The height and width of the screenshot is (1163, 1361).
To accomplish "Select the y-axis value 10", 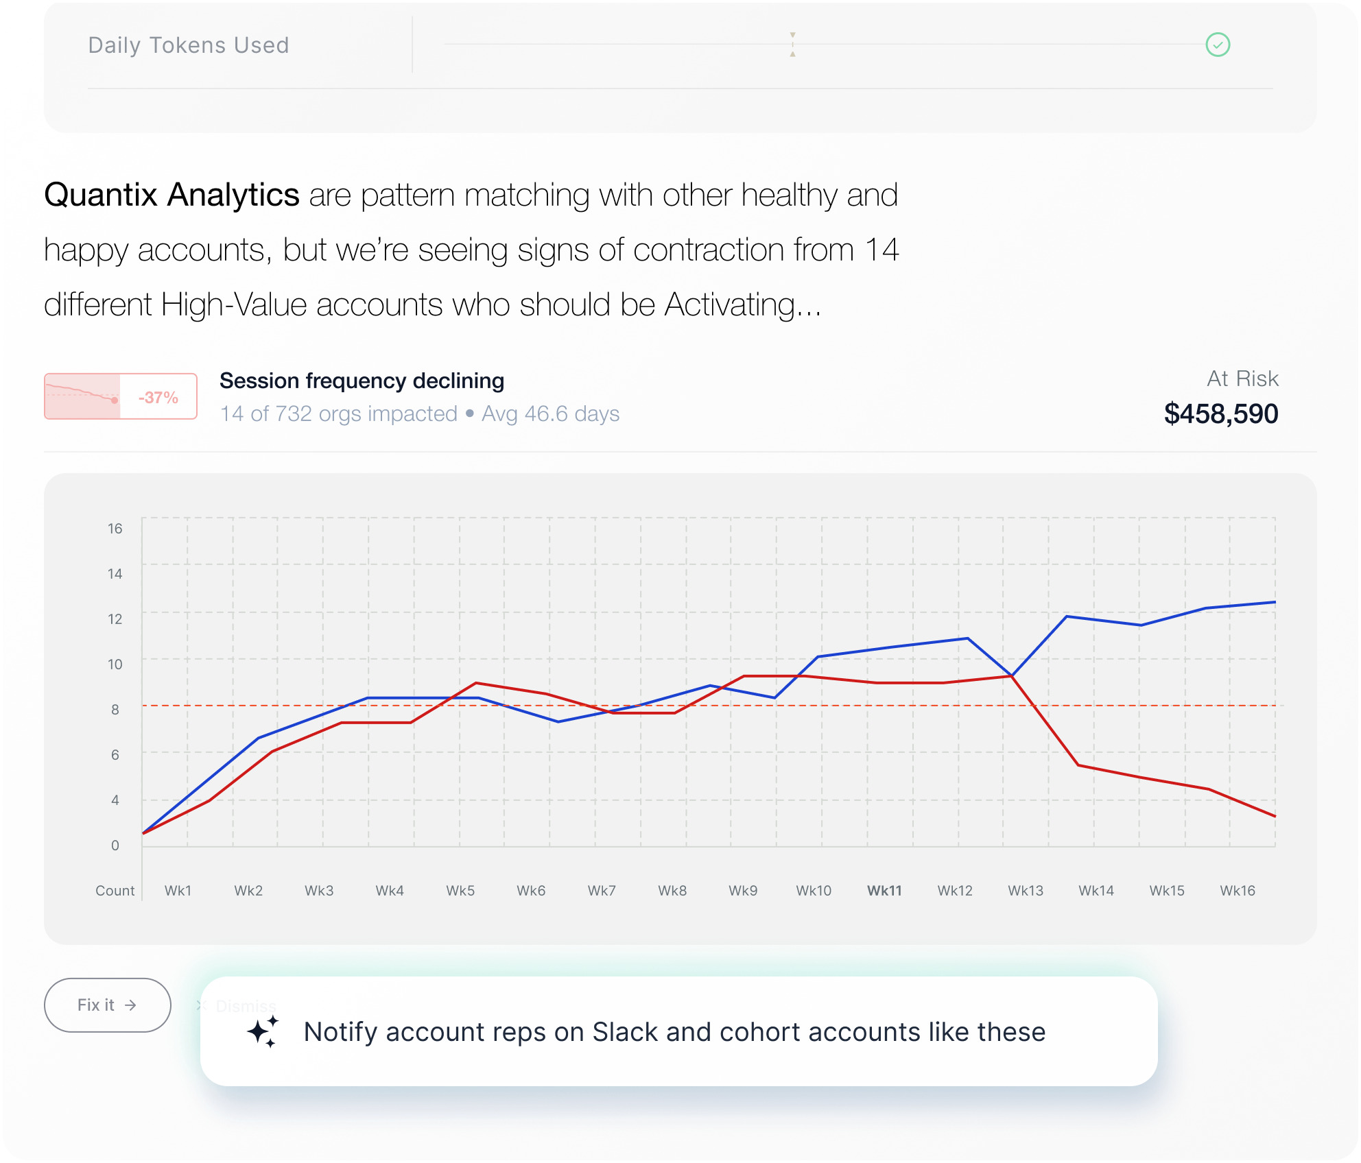I will [x=115, y=664].
